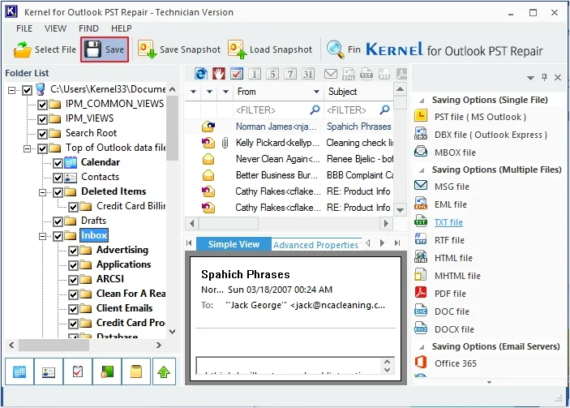The height and width of the screenshot is (408, 570).
Task: Open the HELP menu
Action: 122,28
